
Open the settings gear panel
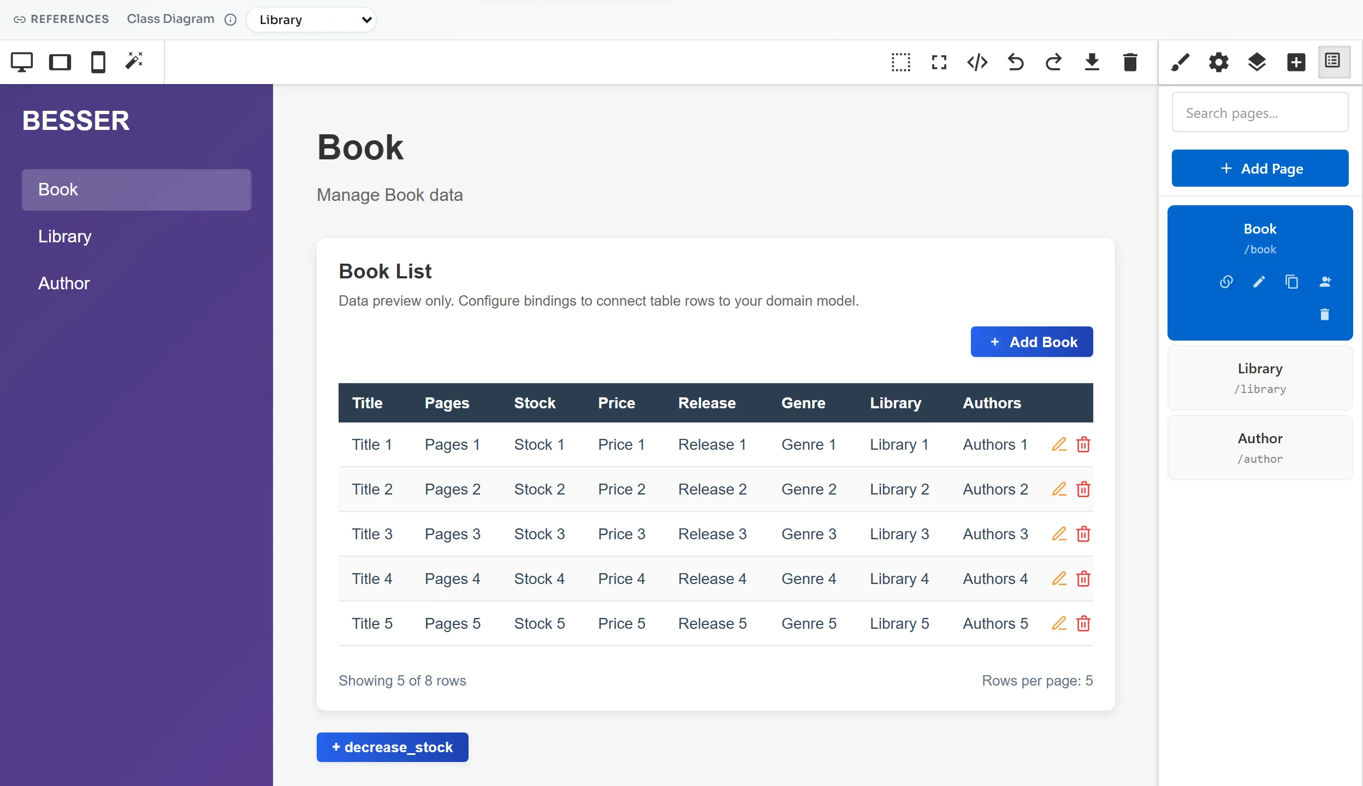pyautogui.click(x=1218, y=62)
